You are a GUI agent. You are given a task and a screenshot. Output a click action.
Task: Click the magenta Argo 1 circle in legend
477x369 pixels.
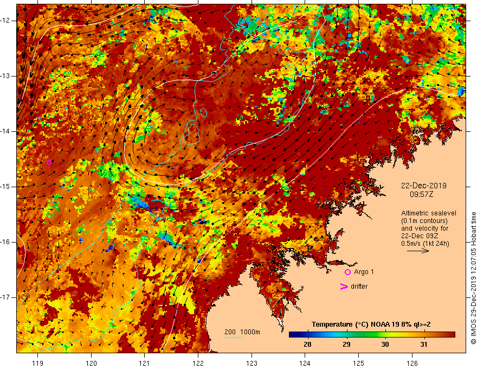347,272
